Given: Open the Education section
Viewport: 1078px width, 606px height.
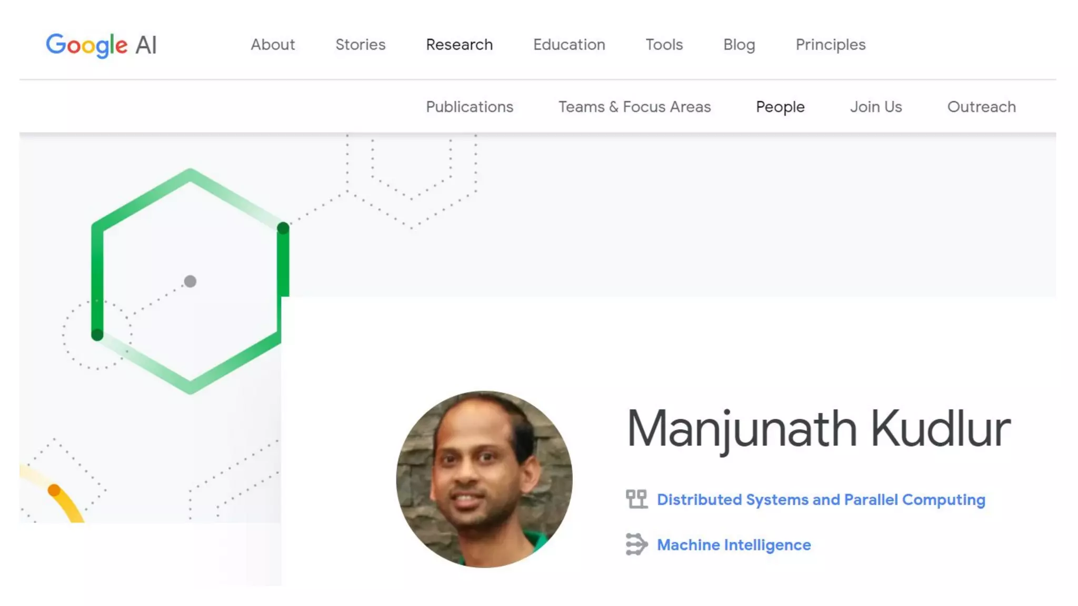Looking at the screenshot, I should point(569,45).
